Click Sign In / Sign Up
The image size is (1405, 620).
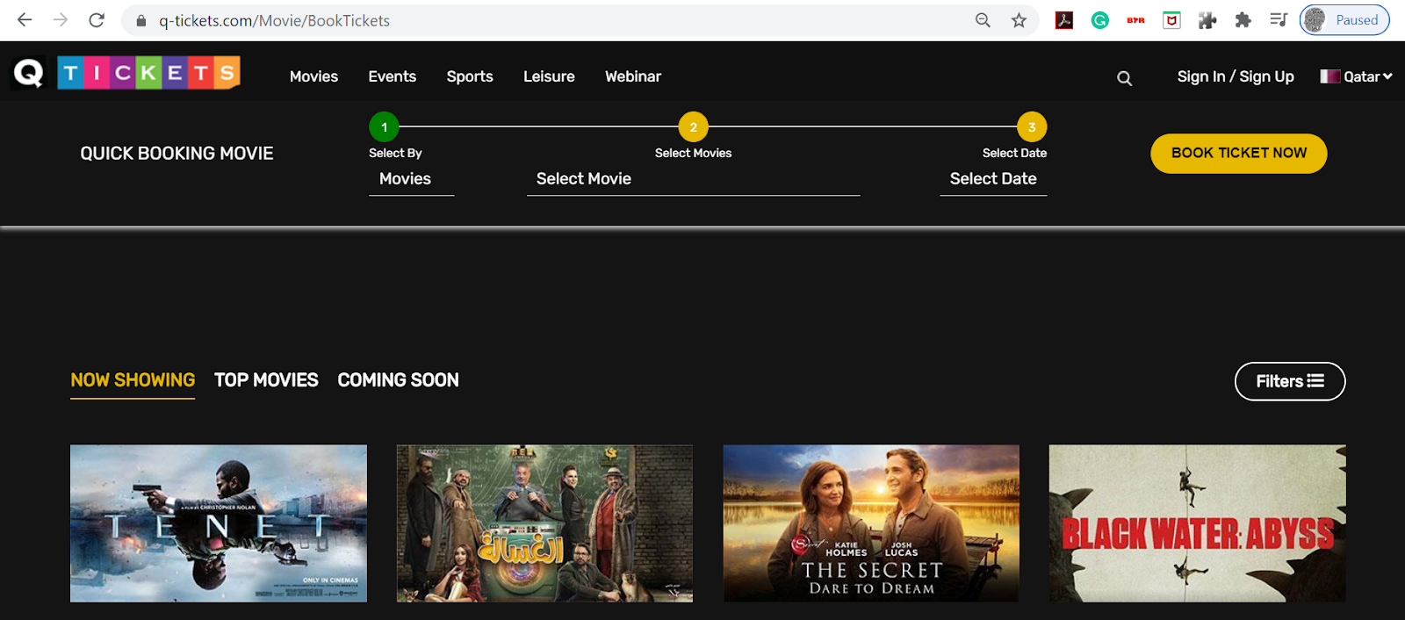click(1236, 76)
